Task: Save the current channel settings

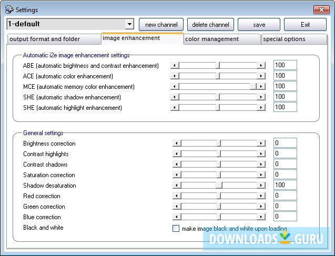Action: [259, 25]
